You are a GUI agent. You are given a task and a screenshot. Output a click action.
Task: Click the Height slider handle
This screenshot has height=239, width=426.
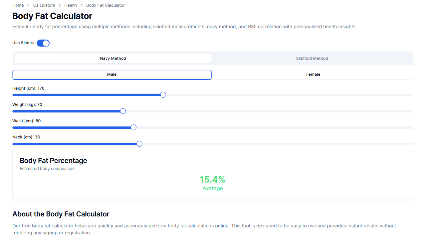tap(163, 95)
